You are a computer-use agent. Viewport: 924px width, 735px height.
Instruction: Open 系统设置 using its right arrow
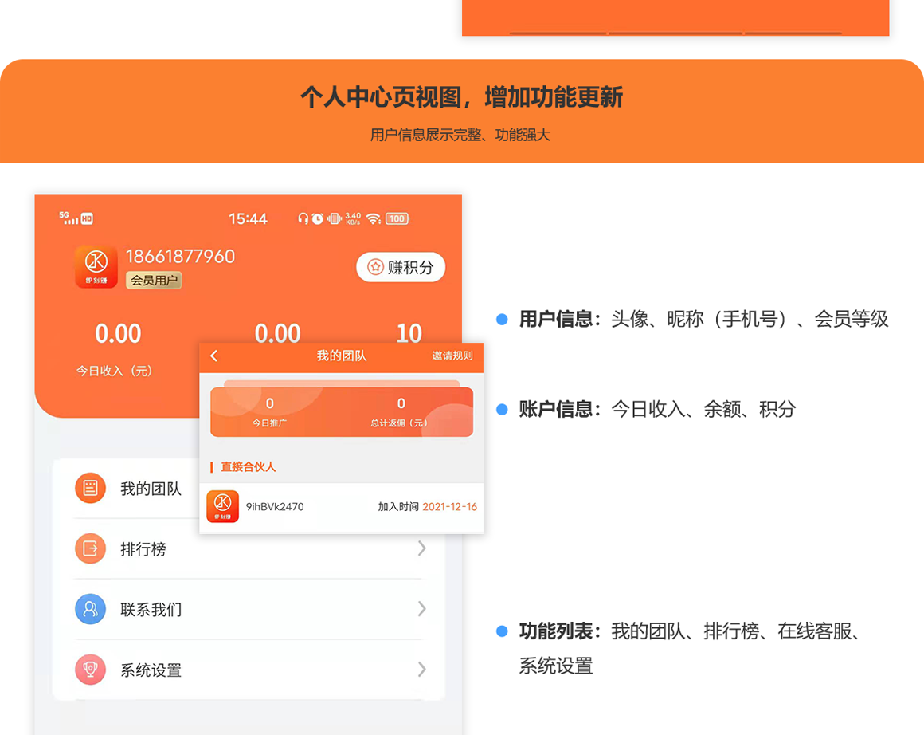point(422,670)
